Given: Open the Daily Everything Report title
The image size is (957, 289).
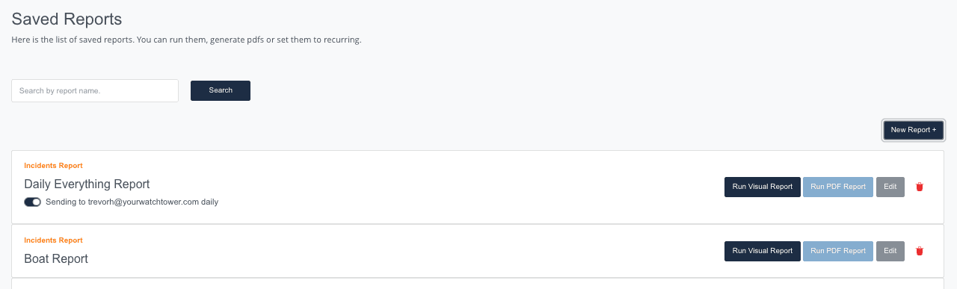Looking at the screenshot, I should tap(87, 184).
